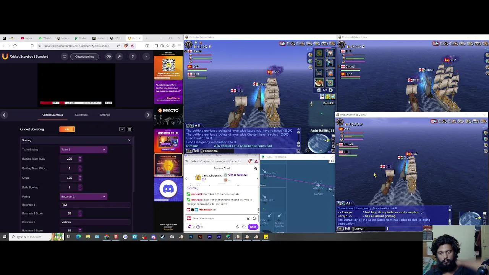Bookmark this page with bookmark icon

[x=32, y=46]
